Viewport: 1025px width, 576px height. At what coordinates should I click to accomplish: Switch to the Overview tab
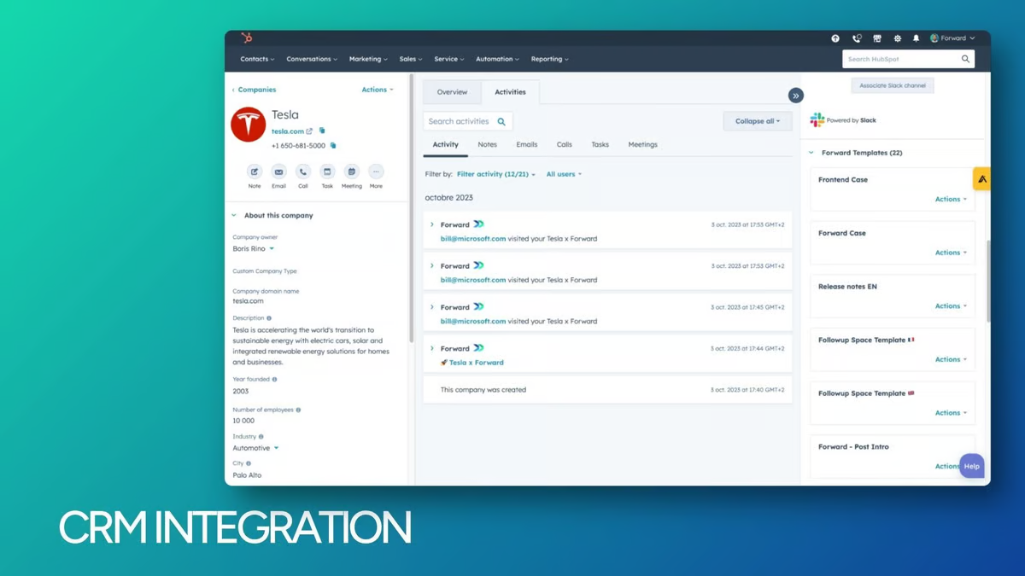[x=452, y=92]
